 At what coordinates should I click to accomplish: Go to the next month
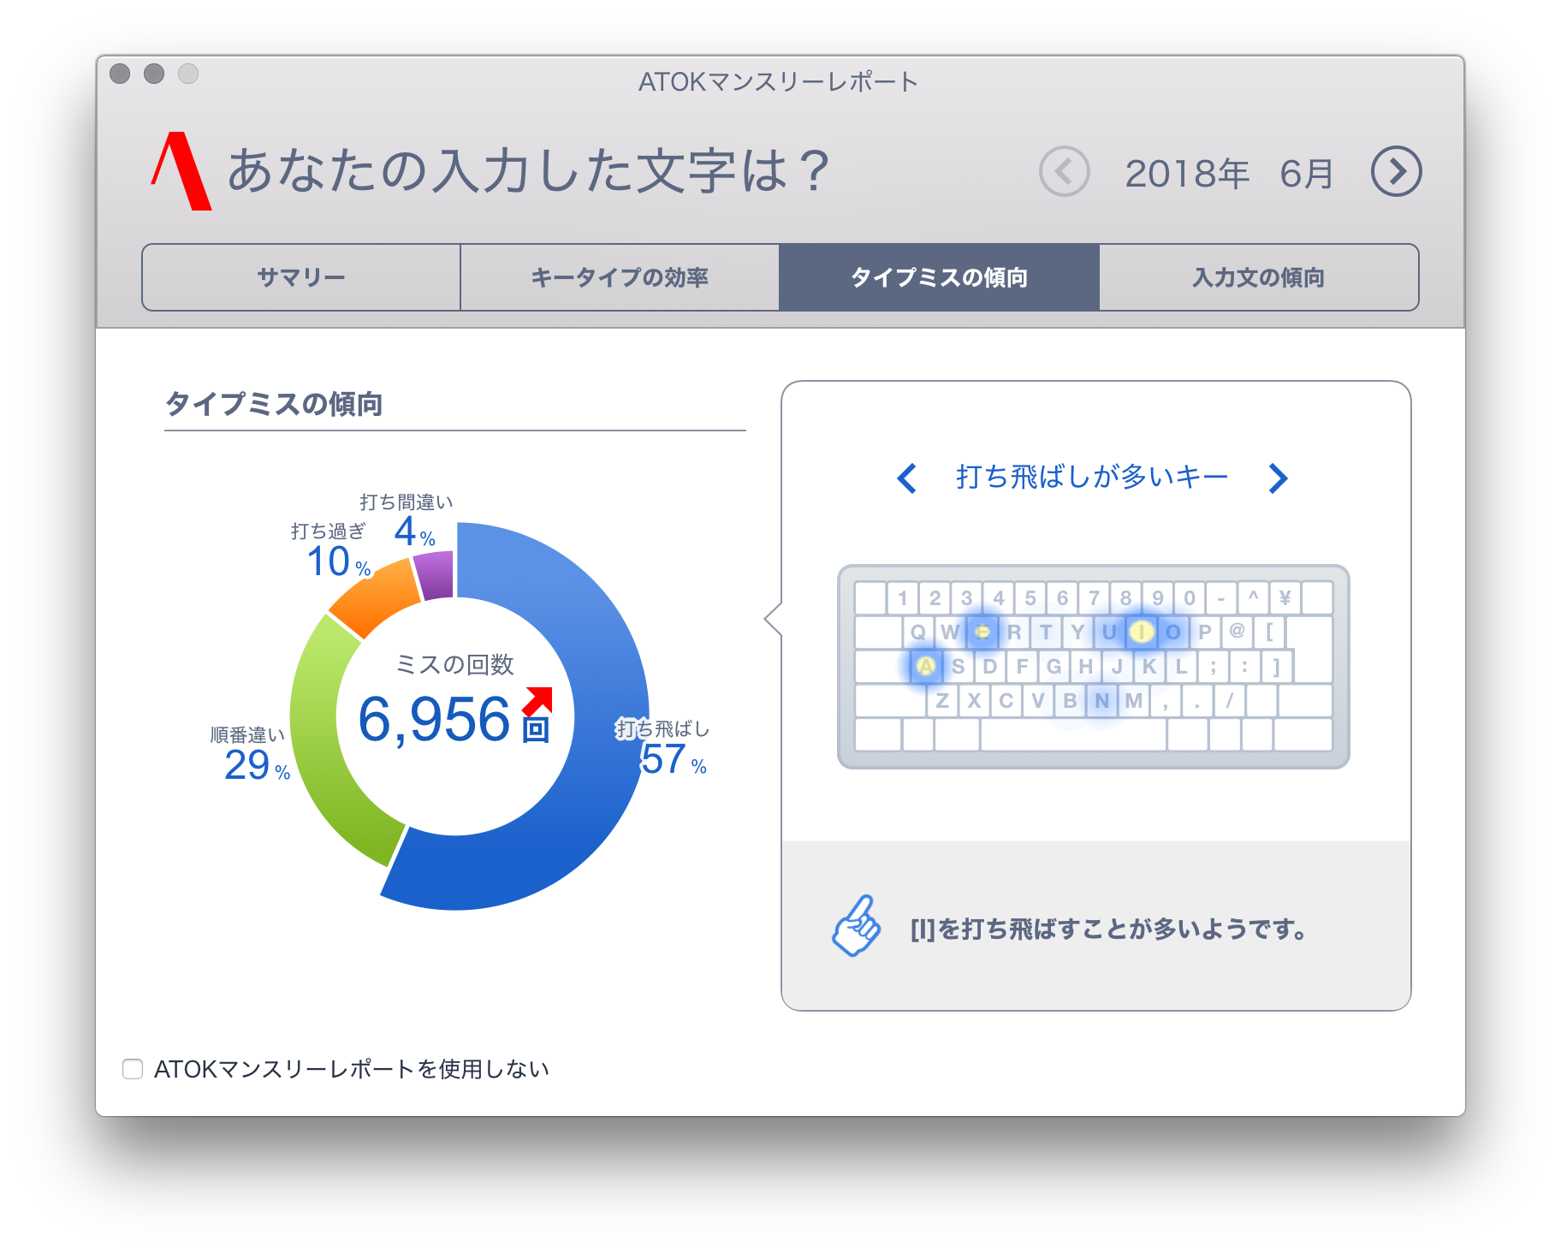pyautogui.click(x=1396, y=172)
